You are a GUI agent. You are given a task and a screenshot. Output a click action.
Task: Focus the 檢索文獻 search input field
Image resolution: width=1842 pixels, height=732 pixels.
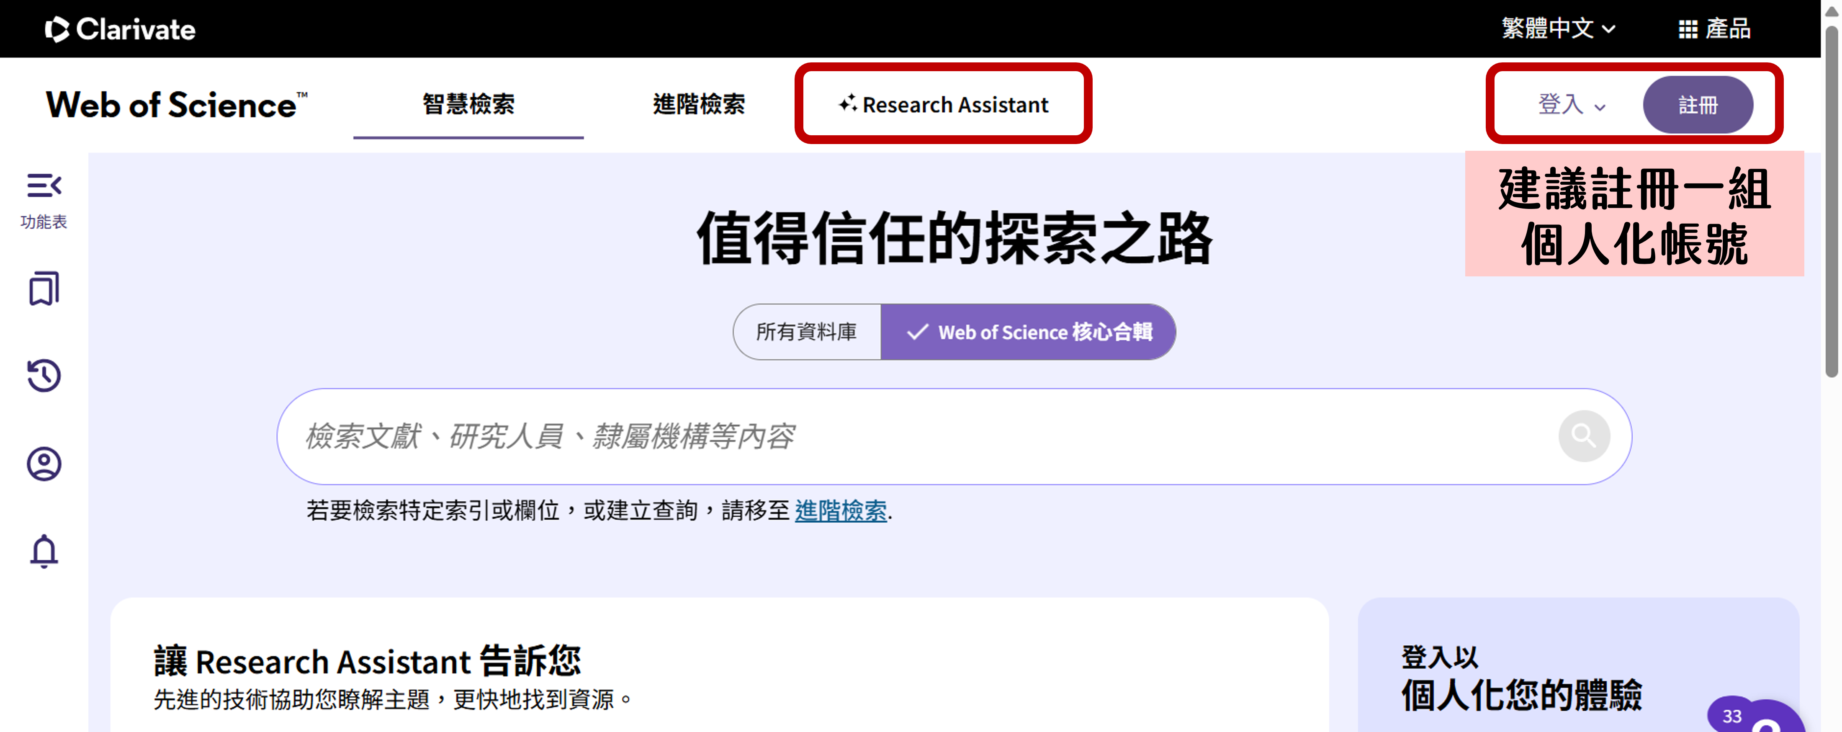pyautogui.click(x=915, y=436)
